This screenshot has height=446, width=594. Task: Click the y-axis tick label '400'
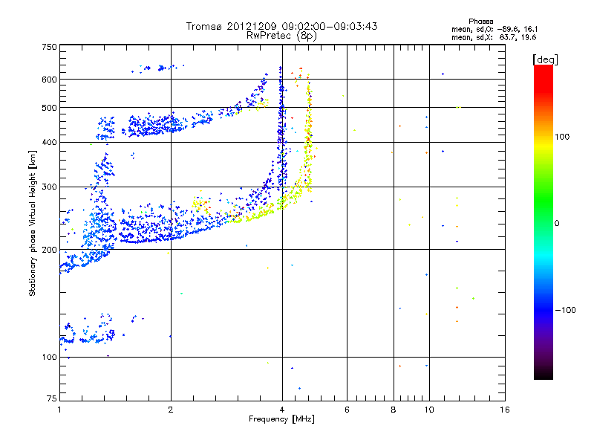pos(49,143)
